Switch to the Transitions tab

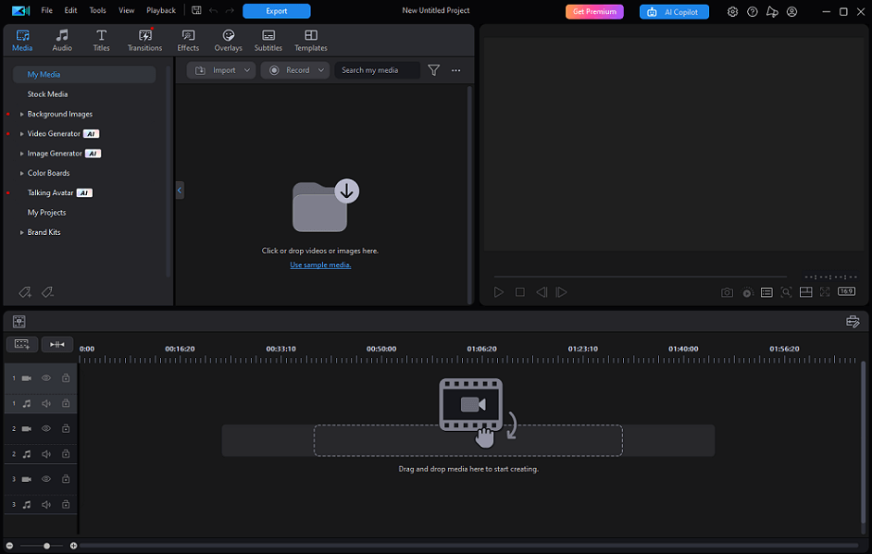pos(144,41)
